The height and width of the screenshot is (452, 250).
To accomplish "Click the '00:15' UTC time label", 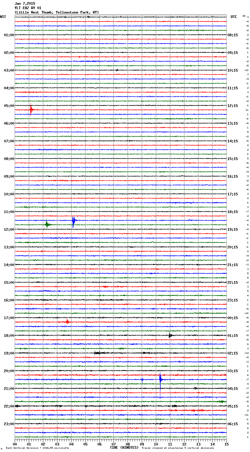I will (x=233, y=318).
